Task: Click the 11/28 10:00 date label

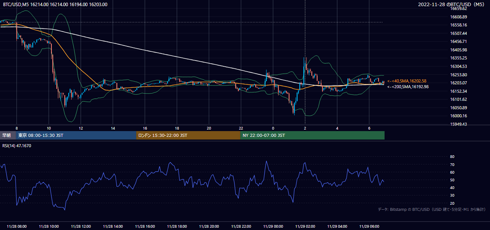Action: 49,226
